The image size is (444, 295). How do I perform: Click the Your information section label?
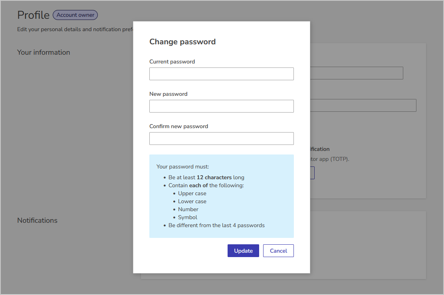(44, 52)
